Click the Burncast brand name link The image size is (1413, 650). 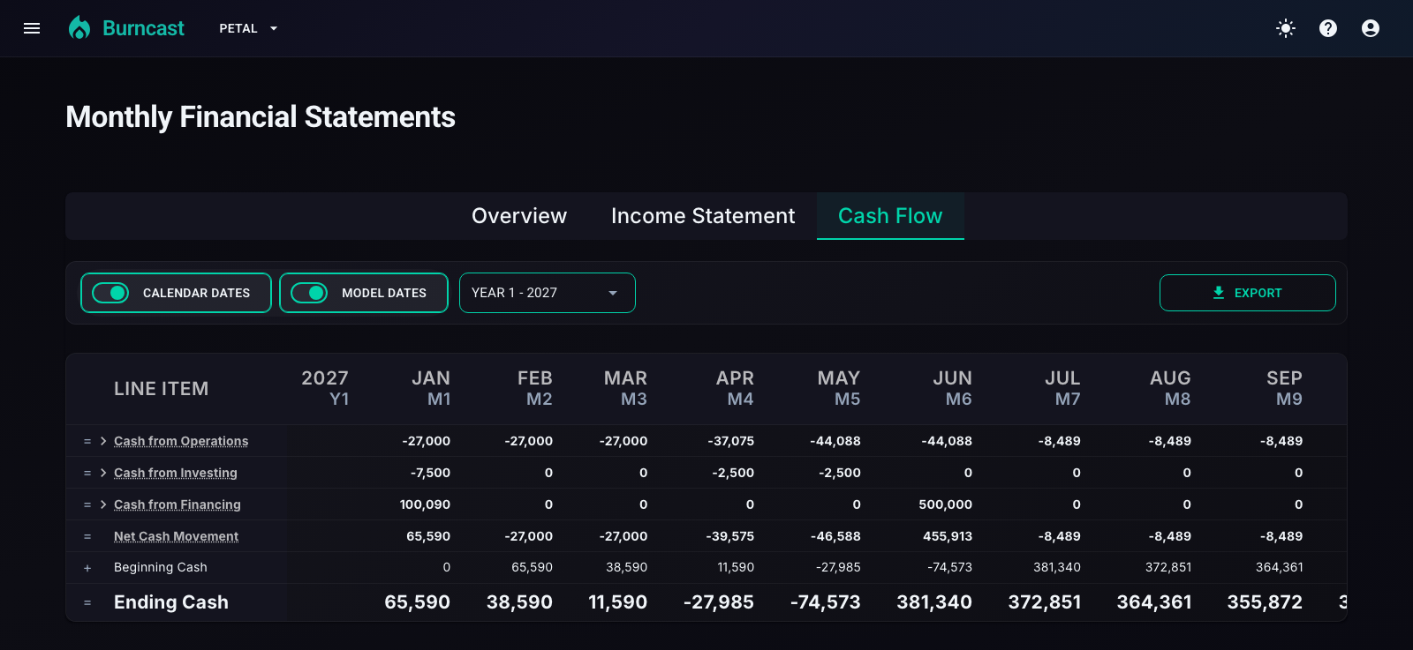143,28
